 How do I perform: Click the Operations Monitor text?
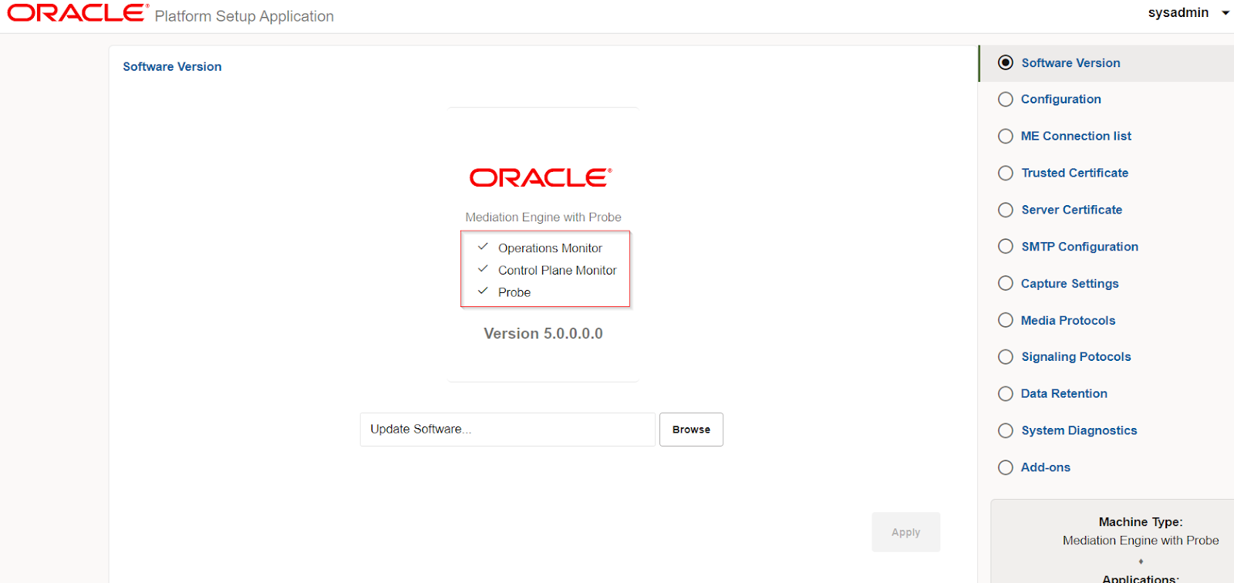[x=550, y=248]
